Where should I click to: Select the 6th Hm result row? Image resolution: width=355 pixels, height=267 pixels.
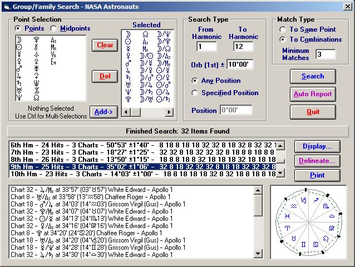pos(142,145)
